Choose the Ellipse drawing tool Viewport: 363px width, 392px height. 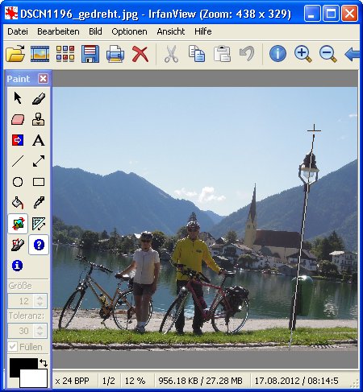coord(18,182)
